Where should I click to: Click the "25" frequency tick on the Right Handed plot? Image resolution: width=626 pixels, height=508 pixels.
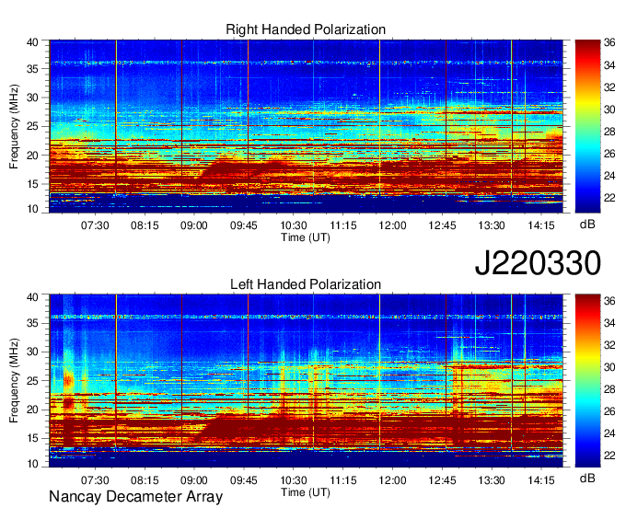(x=32, y=126)
